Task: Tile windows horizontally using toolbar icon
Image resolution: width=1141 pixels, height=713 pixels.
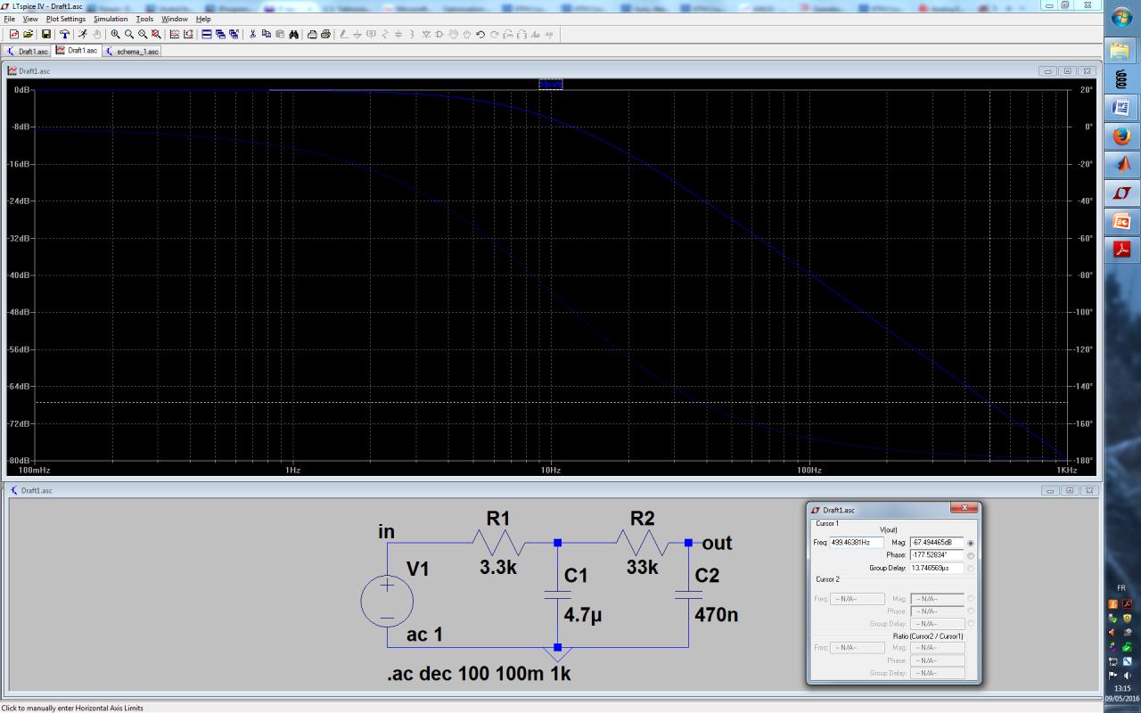Action: [207, 35]
